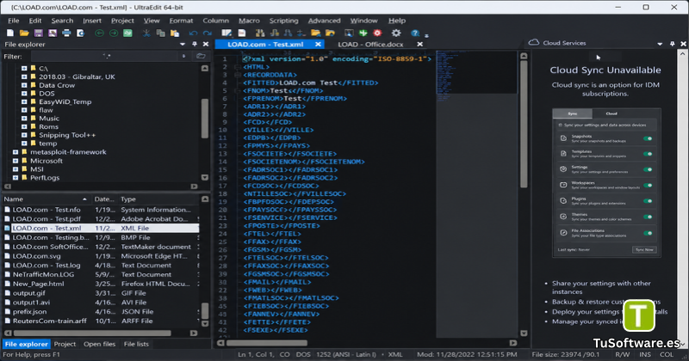Pin the File explorer panel
Screen dimensions: 689x361
point(195,45)
